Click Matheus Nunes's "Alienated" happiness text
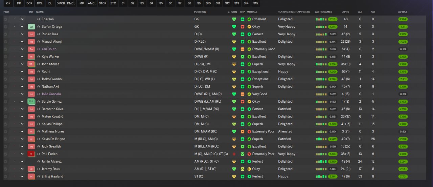 tap(285, 131)
